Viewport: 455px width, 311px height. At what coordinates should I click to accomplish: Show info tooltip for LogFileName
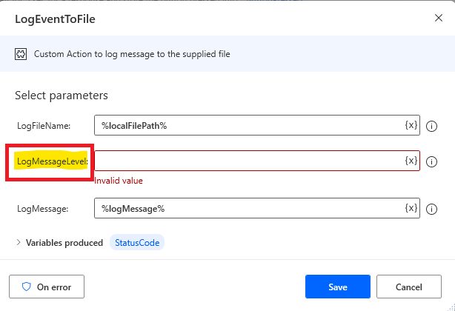tap(431, 126)
